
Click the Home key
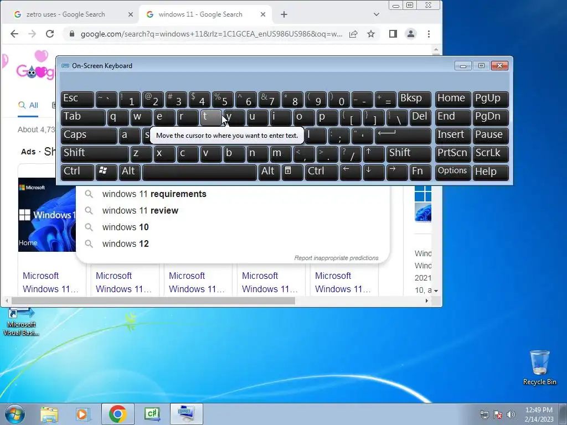tap(453, 100)
